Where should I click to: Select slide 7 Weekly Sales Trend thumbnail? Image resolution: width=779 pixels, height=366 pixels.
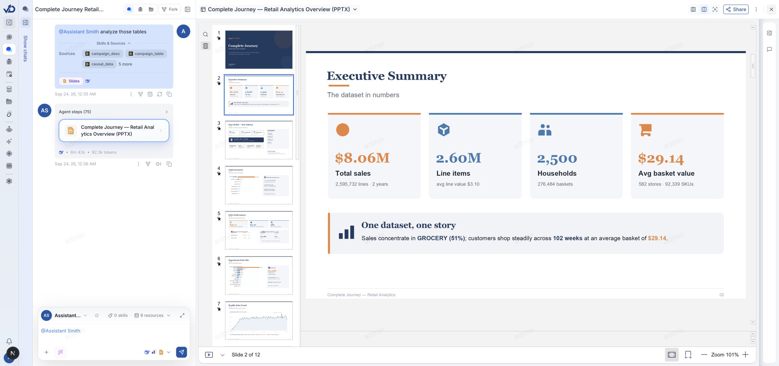pyautogui.click(x=259, y=320)
